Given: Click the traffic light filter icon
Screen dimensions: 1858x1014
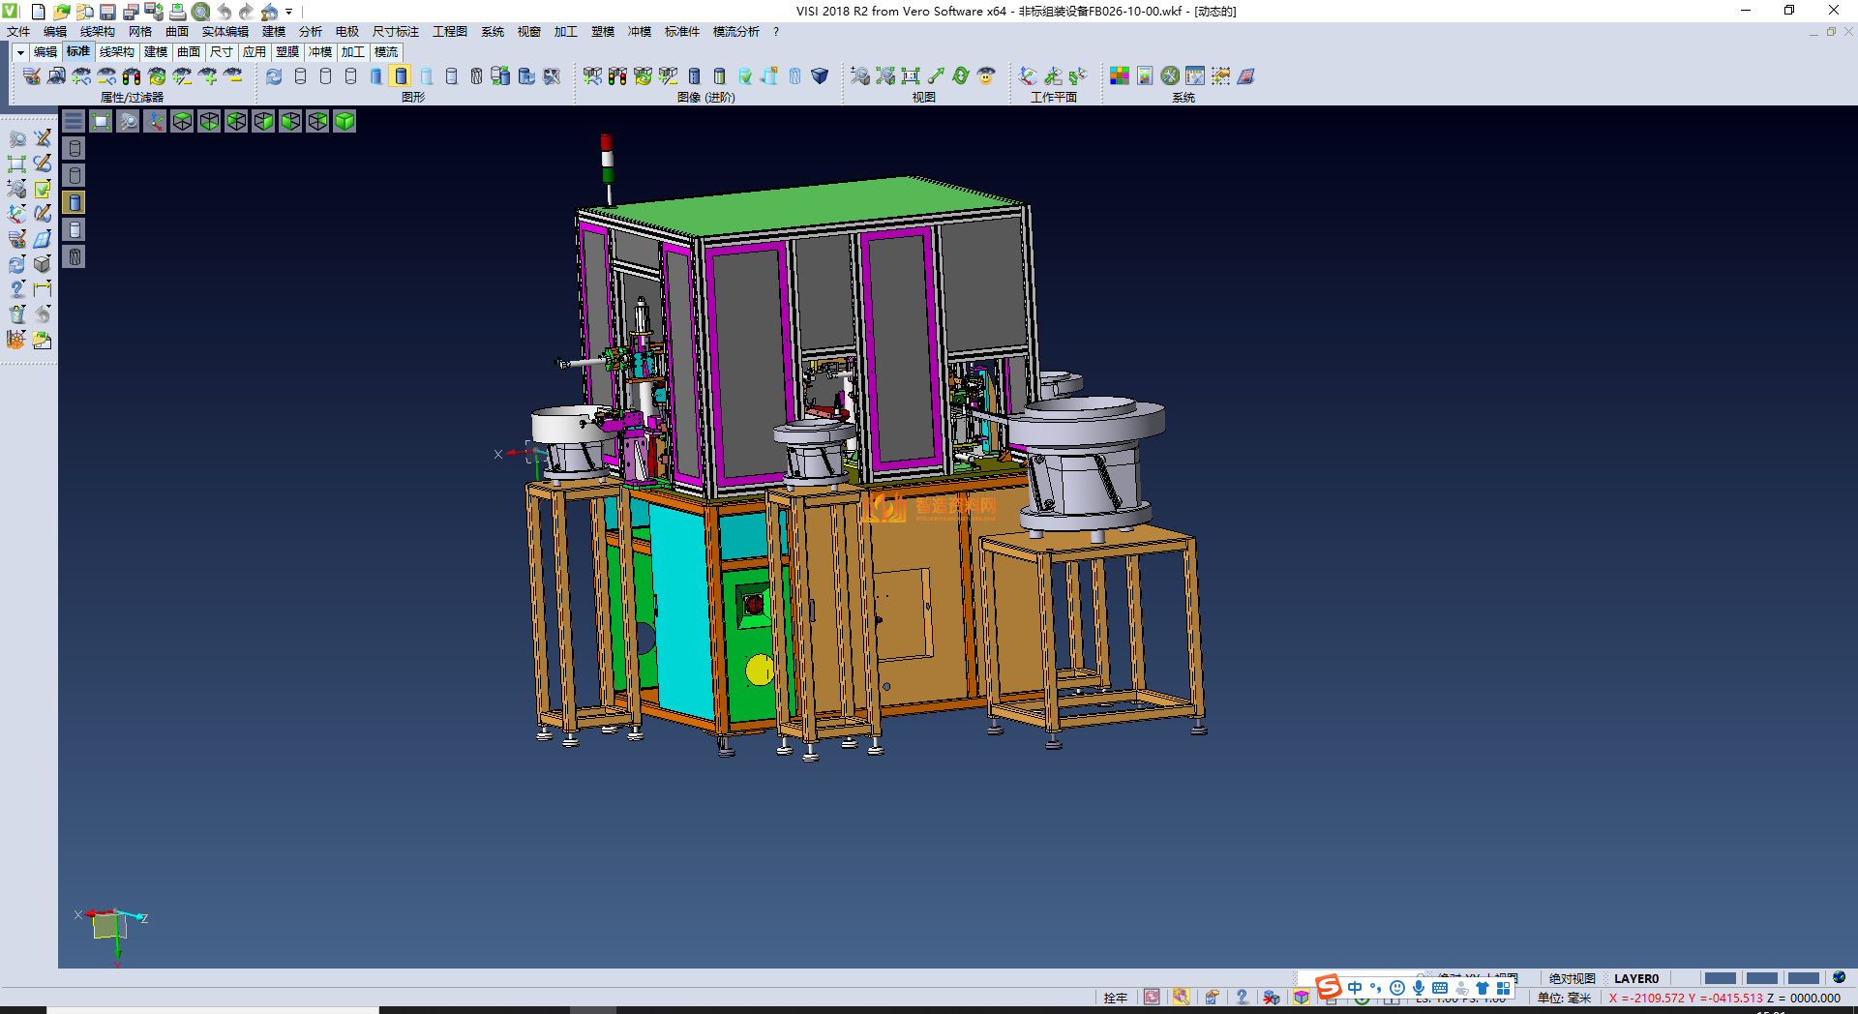Looking at the screenshot, I should pyautogui.click(x=132, y=75).
